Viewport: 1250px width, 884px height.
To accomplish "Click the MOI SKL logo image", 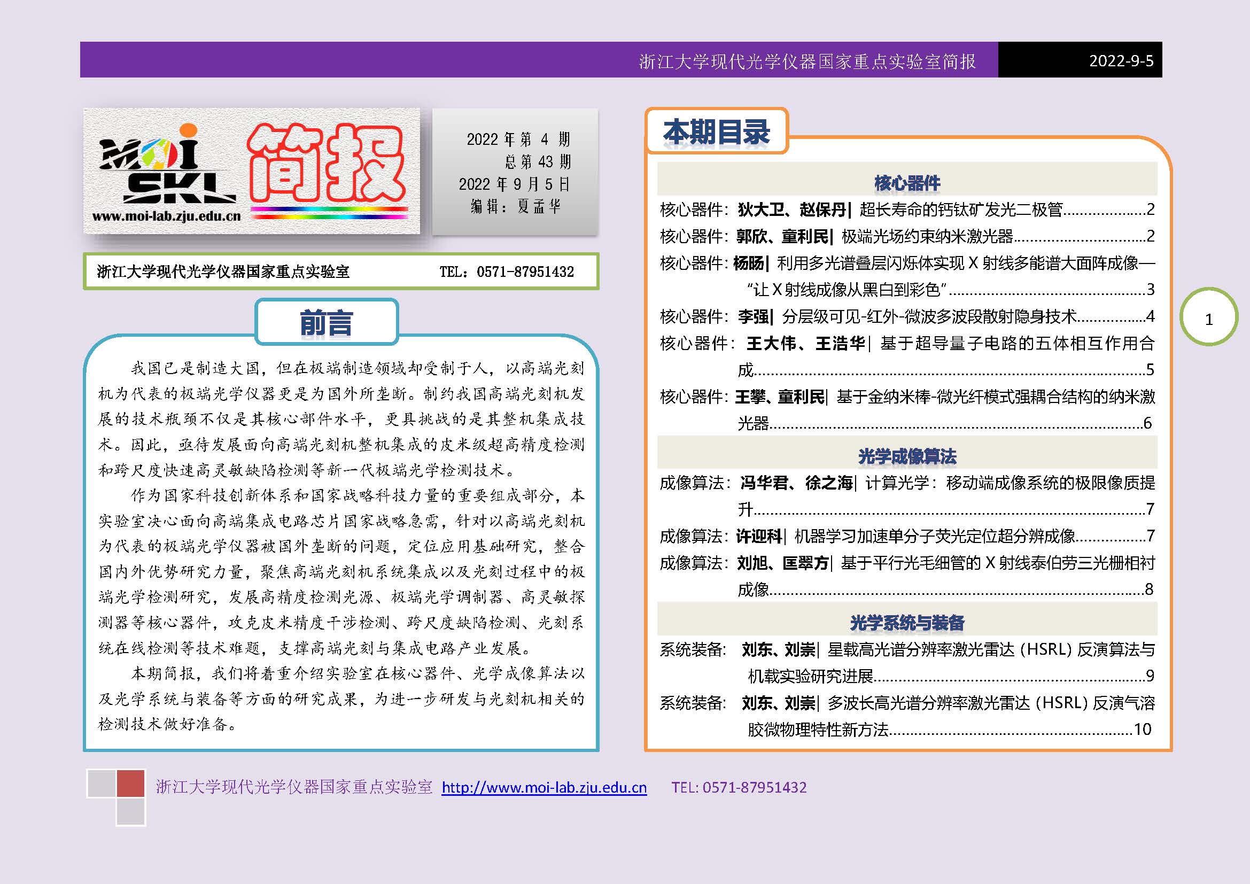I will coord(167,165).
